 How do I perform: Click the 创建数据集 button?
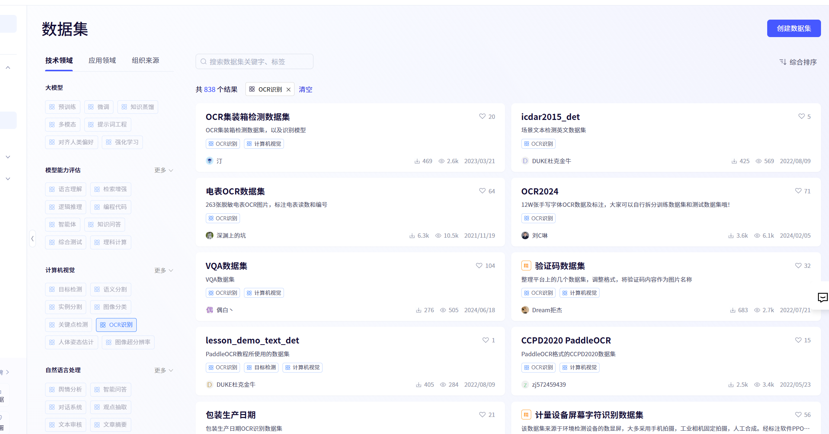click(794, 28)
